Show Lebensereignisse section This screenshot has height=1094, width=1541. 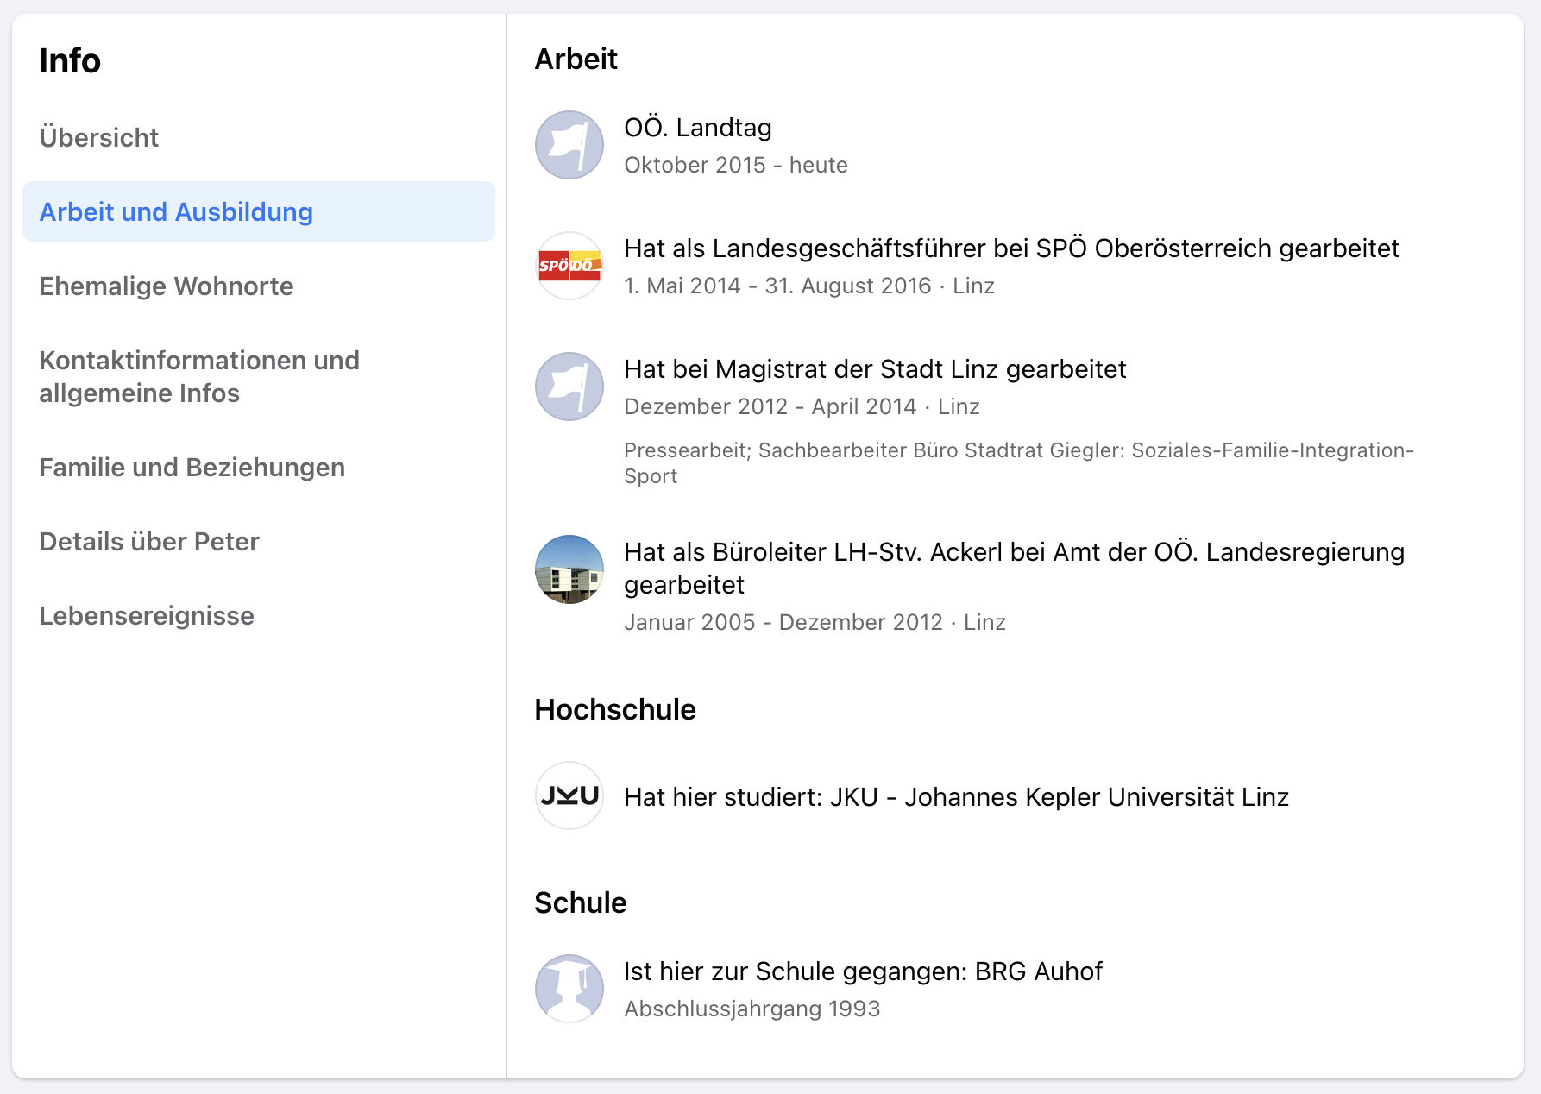point(259,615)
